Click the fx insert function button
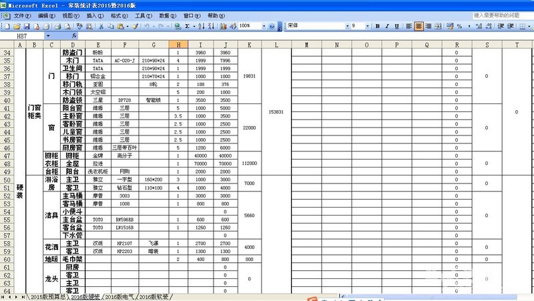 74,36
